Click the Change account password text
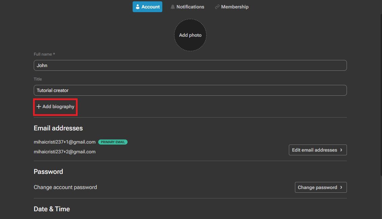Image resolution: width=382 pixels, height=219 pixels. [x=65, y=187]
